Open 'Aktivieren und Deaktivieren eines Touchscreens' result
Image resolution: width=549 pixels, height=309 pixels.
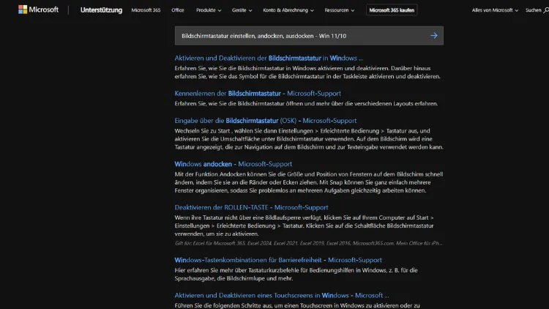point(282,295)
